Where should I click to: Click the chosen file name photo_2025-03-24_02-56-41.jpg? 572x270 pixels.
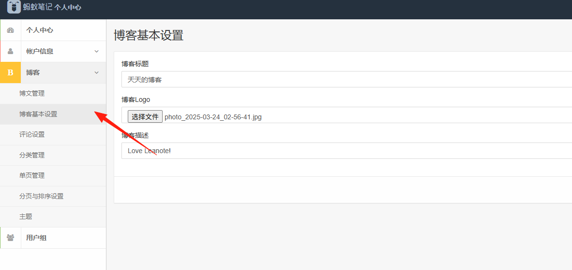(213, 117)
